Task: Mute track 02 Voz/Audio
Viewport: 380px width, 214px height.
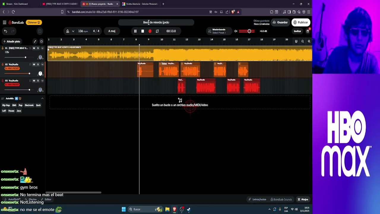Action: click(34, 64)
